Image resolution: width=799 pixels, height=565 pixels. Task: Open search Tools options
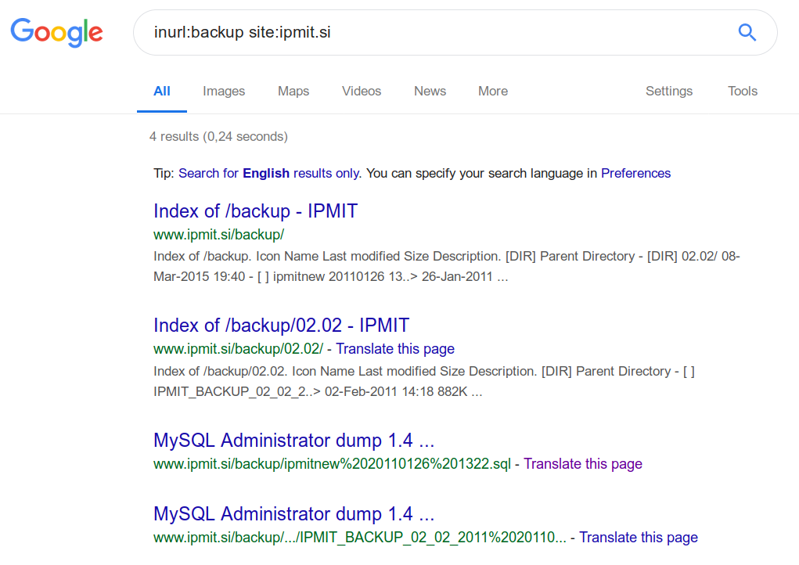(743, 92)
